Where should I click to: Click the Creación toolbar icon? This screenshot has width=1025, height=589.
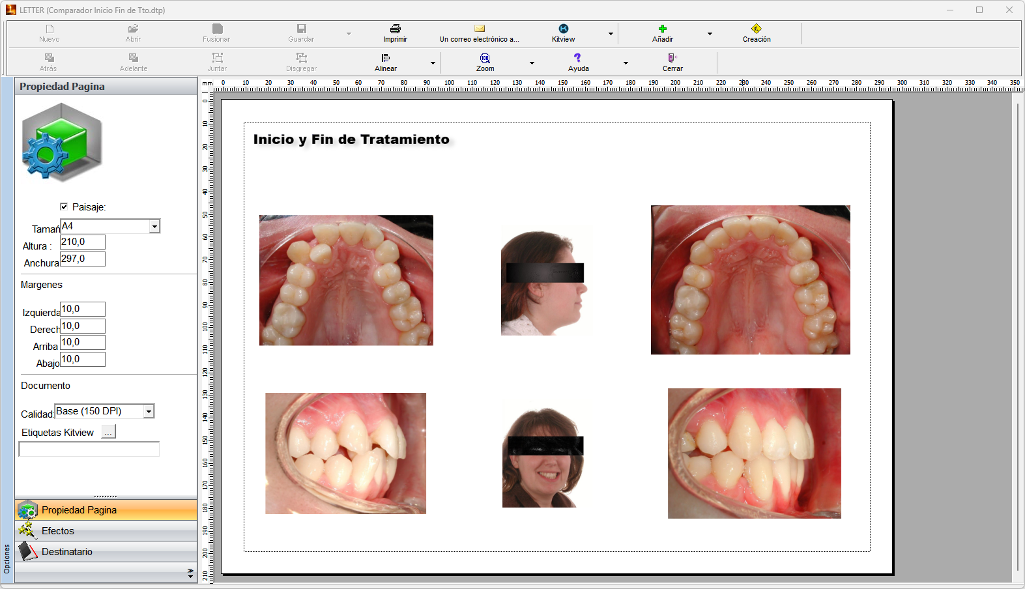point(756,29)
